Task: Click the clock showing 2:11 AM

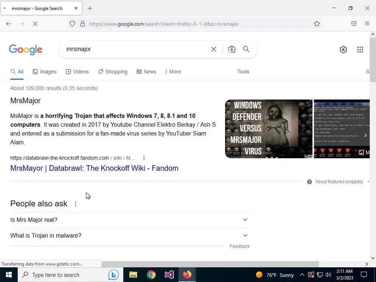Action: coord(344,275)
